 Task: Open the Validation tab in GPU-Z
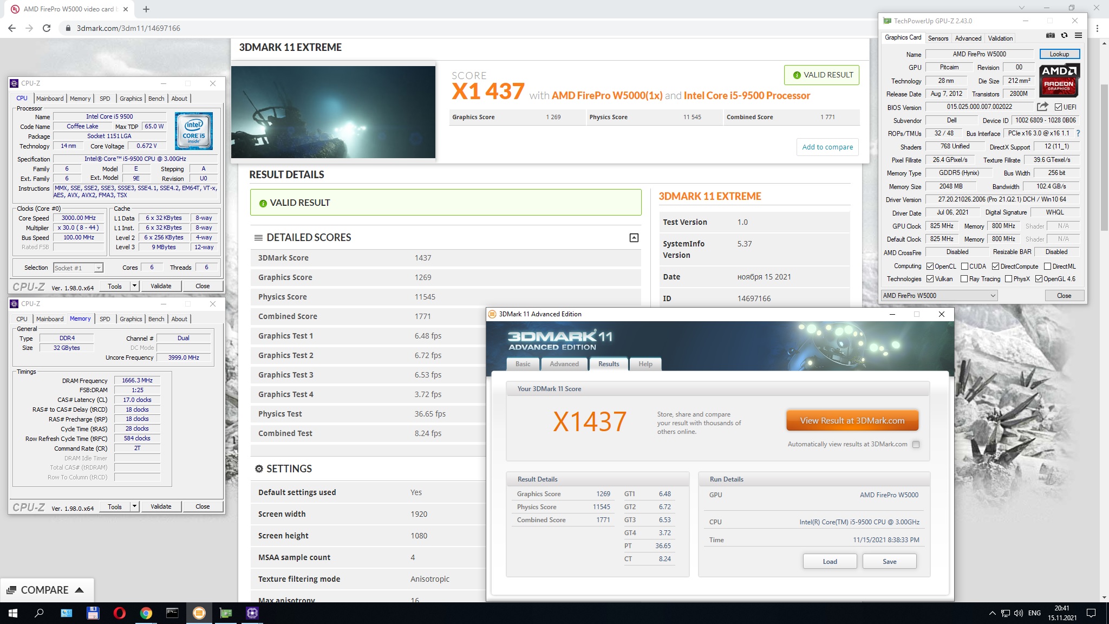tap(1000, 38)
